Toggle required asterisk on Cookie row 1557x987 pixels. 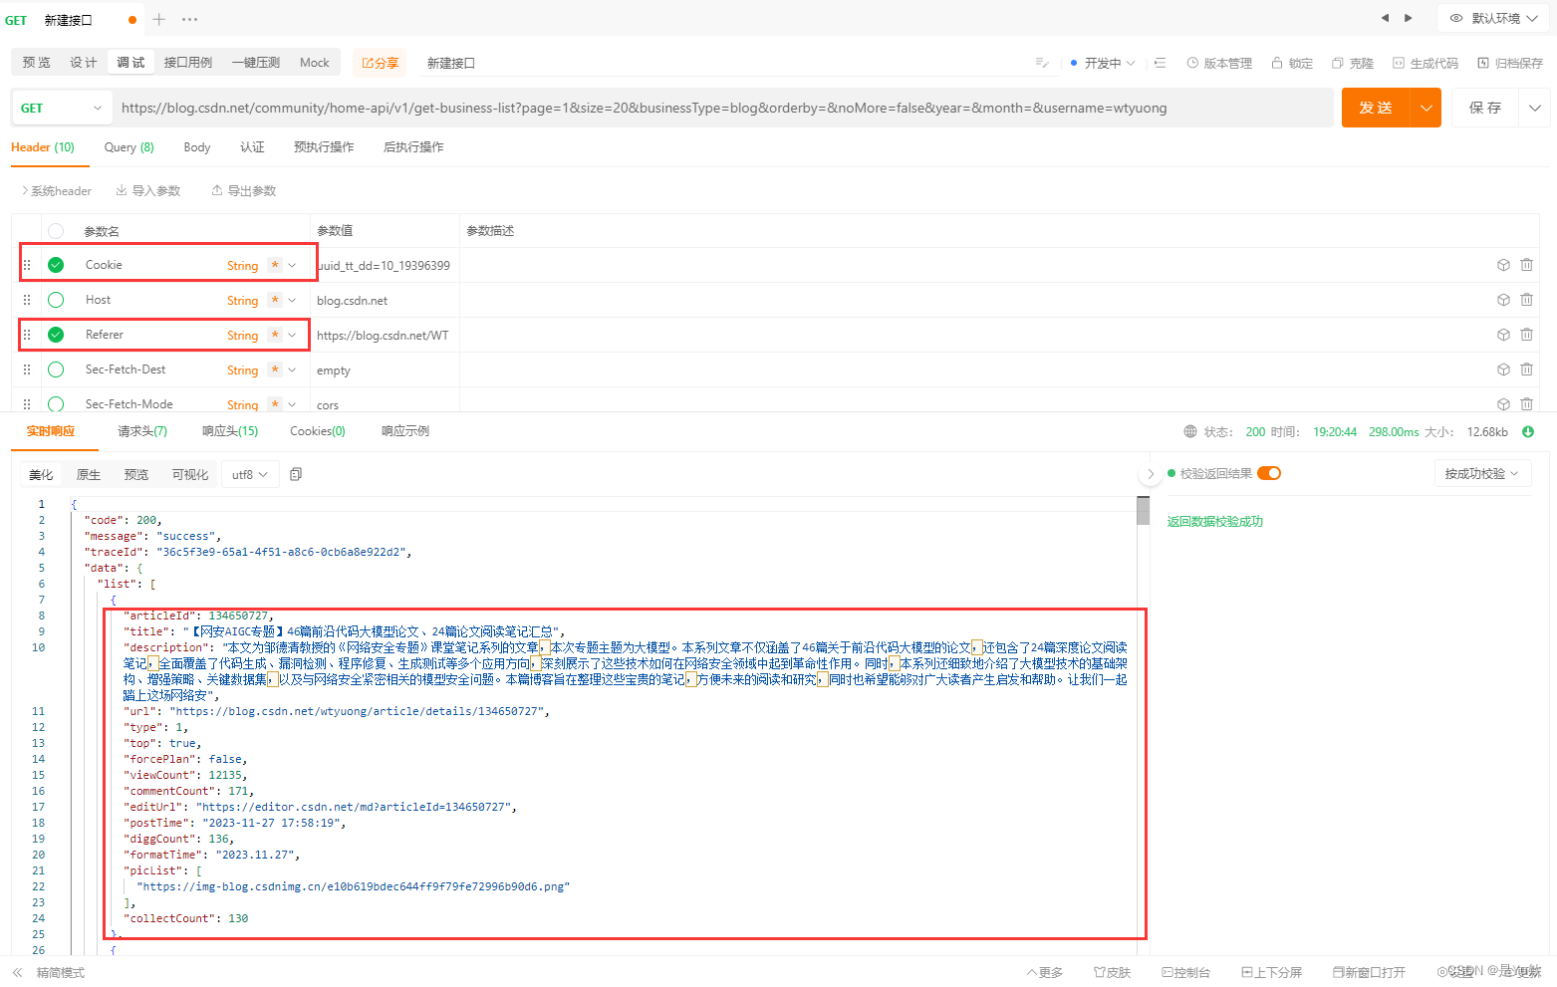[275, 265]
